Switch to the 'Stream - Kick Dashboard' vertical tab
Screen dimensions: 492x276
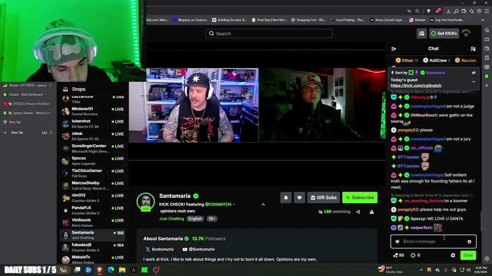coord(28,94)
